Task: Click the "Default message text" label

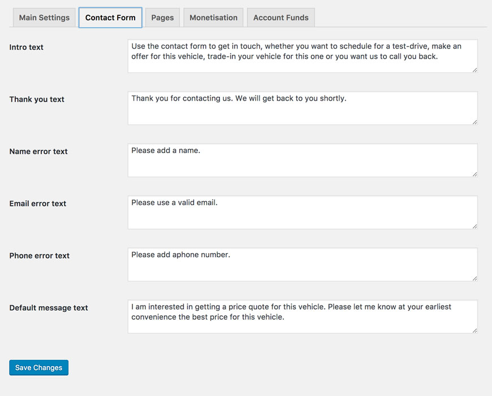Action: pos(49,308)
